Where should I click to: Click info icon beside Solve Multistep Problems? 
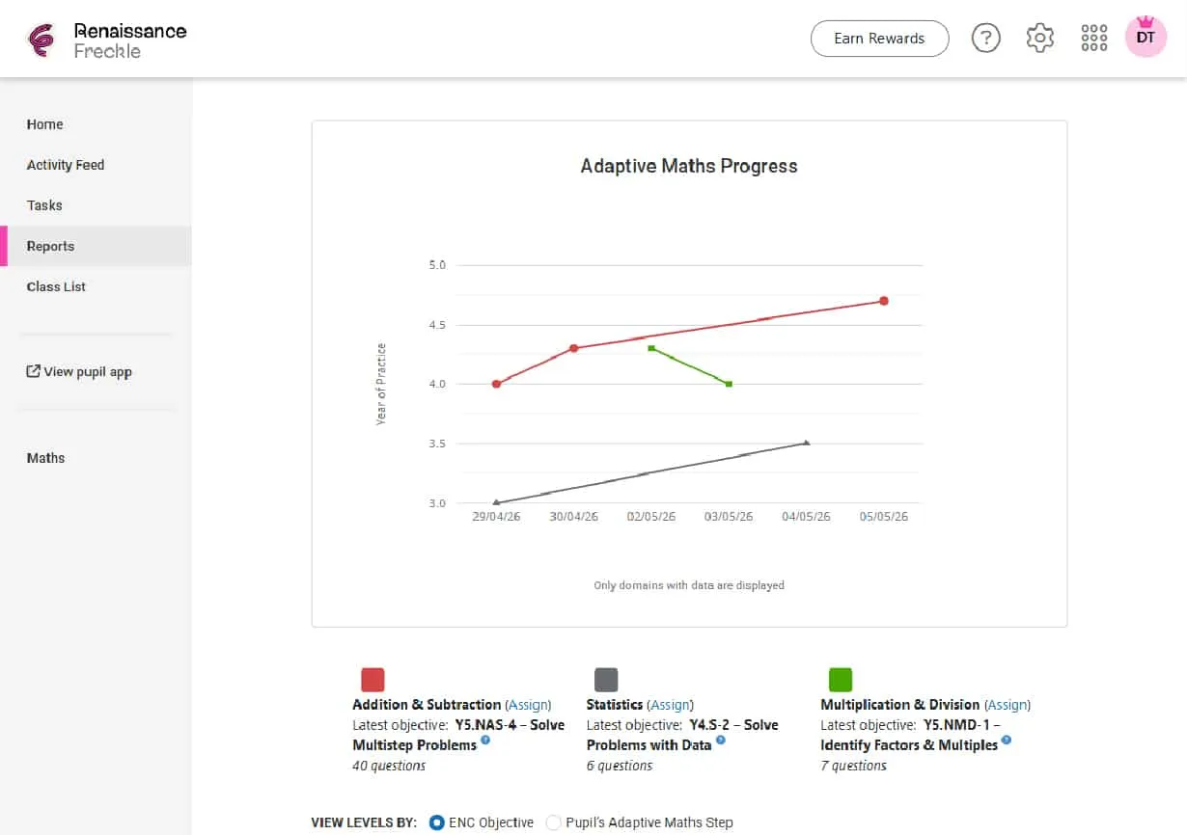pyautogui.click(x=485, y=741)
